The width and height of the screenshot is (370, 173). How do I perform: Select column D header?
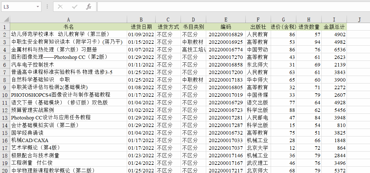[x=193, y=20]
